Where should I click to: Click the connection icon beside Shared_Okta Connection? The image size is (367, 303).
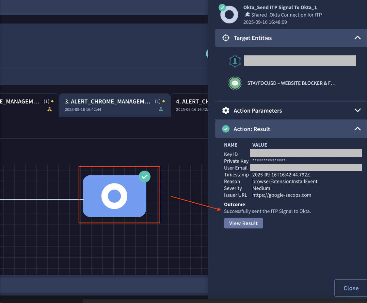click(x=247, y=15)
